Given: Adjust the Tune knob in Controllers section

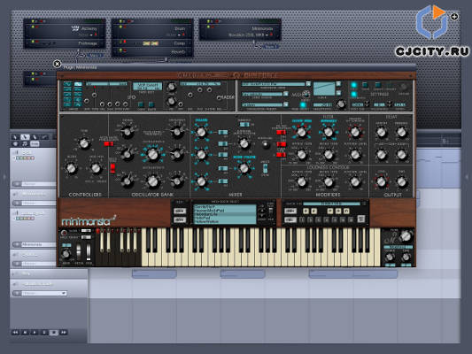Looking at the screenshot, I should [84, 142].
